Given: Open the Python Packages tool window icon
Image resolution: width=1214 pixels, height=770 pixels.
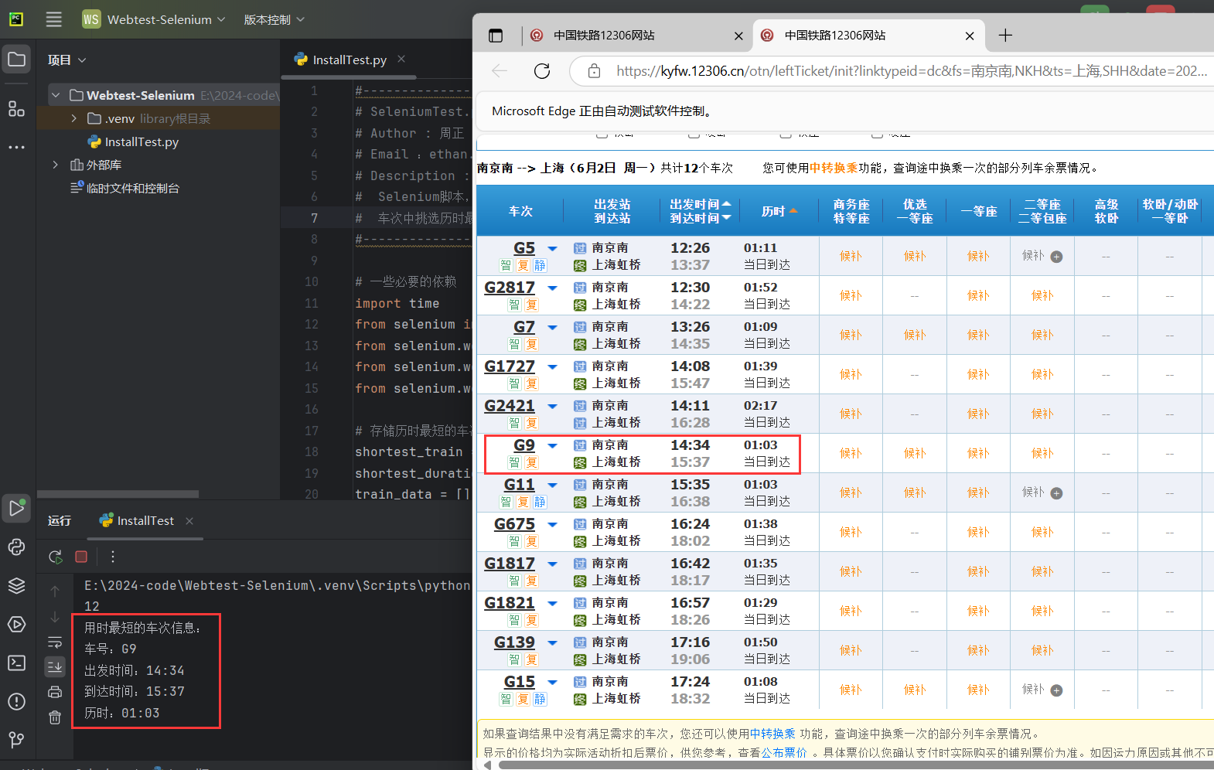Looking at the screenshot, I should coord(16,547).
